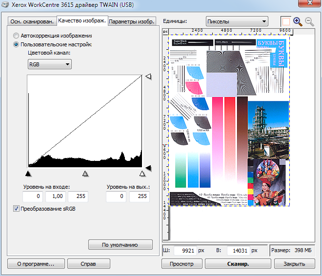Click the Размер: 398 МБ text
This screenshot has height=276, width=322.
[x=291, y=250]
